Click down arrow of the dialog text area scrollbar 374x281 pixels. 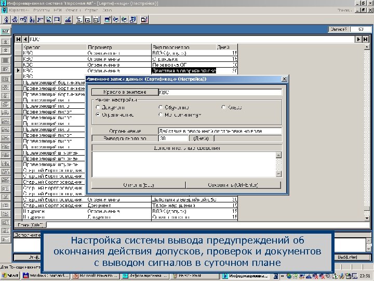point(278,174)
